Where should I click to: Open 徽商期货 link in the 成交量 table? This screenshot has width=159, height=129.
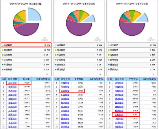pyautogui.click(x=12, y=127)
